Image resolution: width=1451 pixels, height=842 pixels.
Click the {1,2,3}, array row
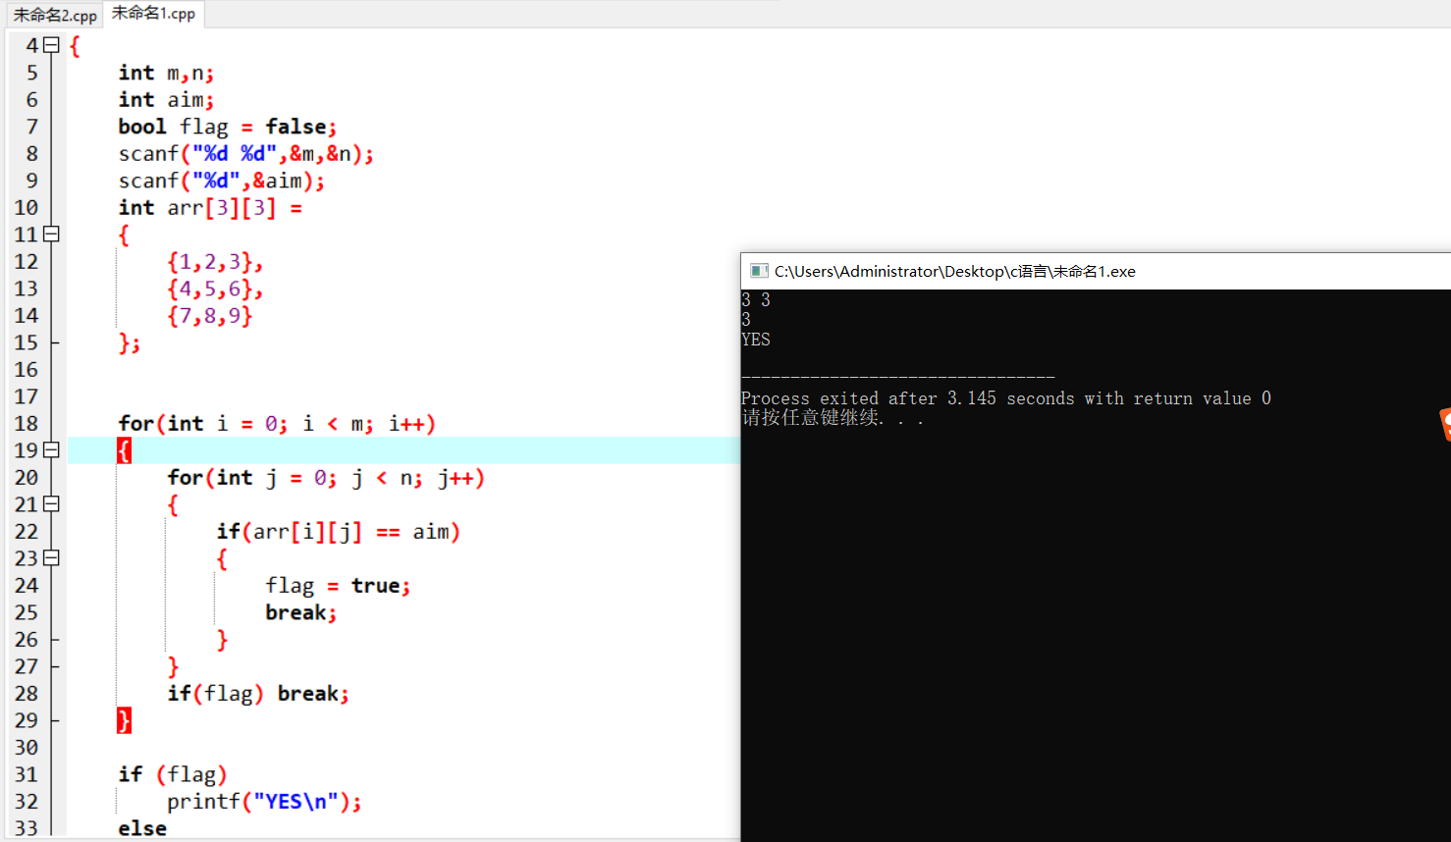pos(215,262)
